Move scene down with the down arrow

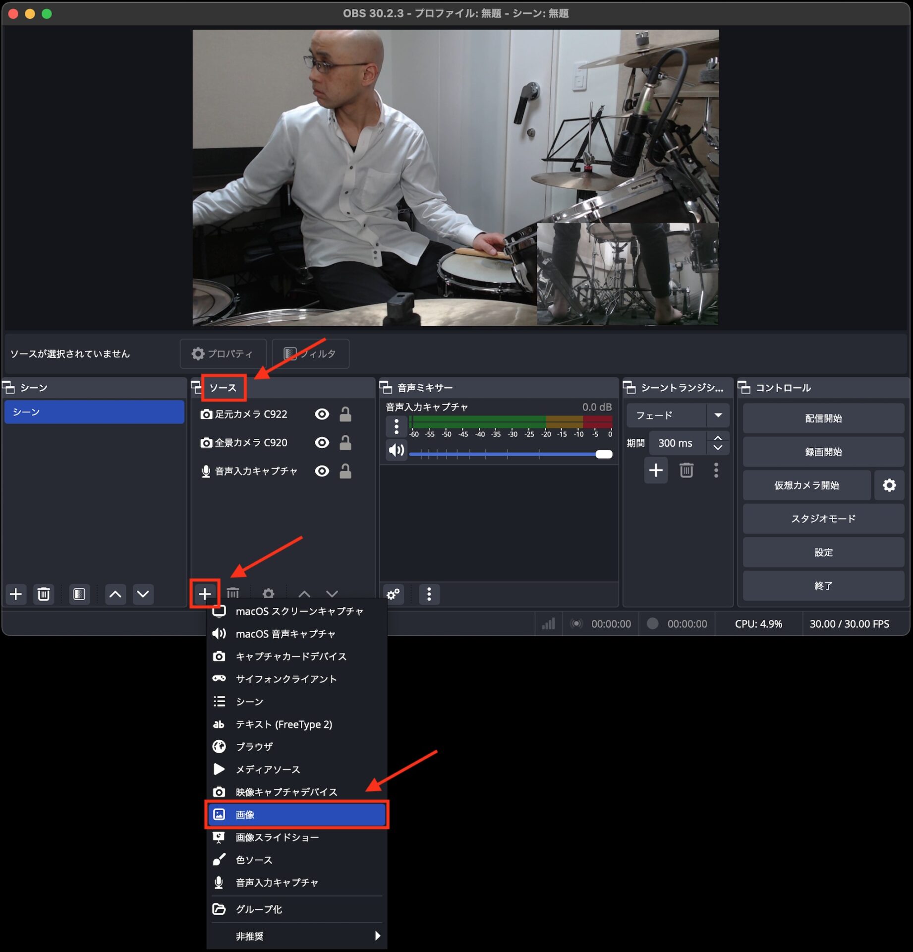tap(143, 594)
